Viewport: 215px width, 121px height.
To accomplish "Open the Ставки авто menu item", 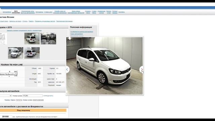I will point(48,12).
